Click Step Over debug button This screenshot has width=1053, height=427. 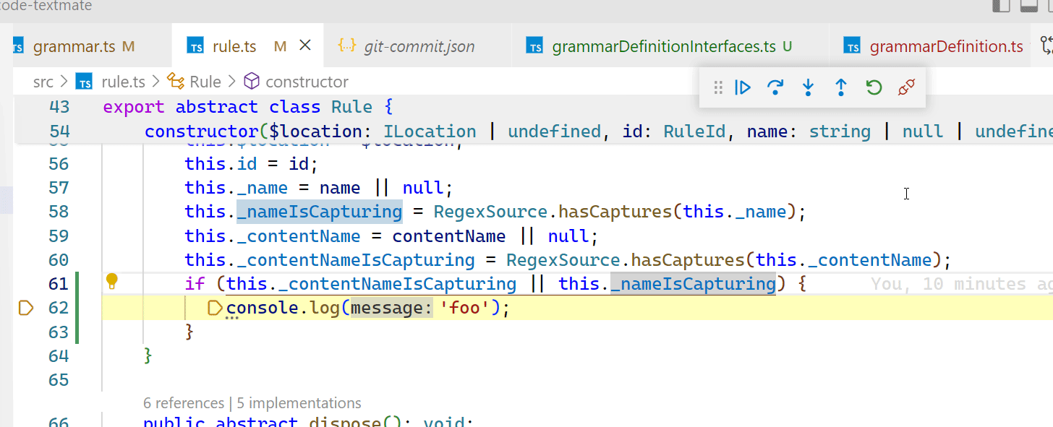tap(775, 87)
